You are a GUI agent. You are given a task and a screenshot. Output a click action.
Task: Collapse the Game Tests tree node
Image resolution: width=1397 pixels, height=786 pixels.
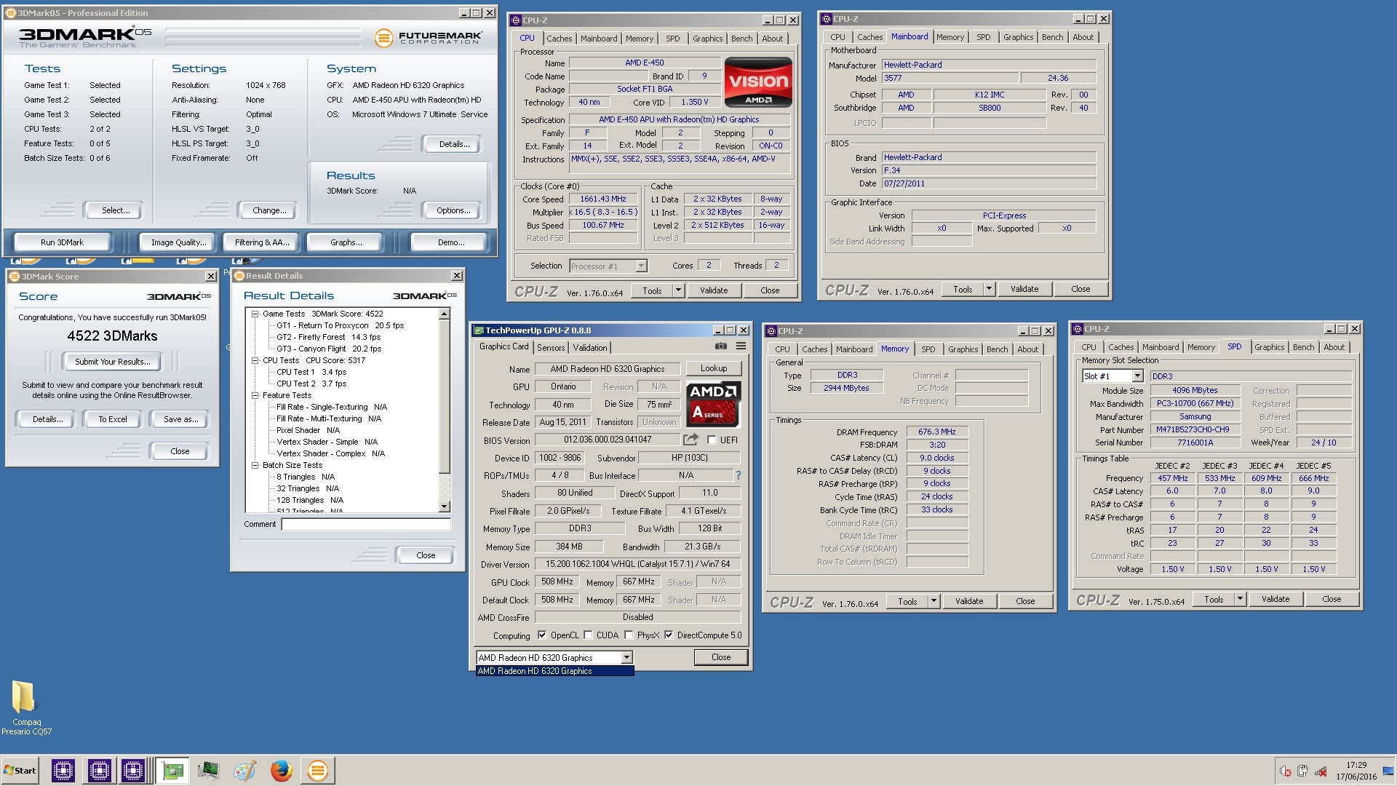[x=255, y=314]
